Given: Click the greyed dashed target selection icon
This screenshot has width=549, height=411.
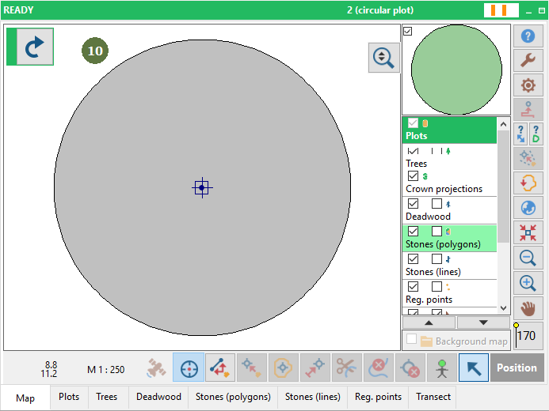Looking at the screenshot, I should tap(528, 159).
